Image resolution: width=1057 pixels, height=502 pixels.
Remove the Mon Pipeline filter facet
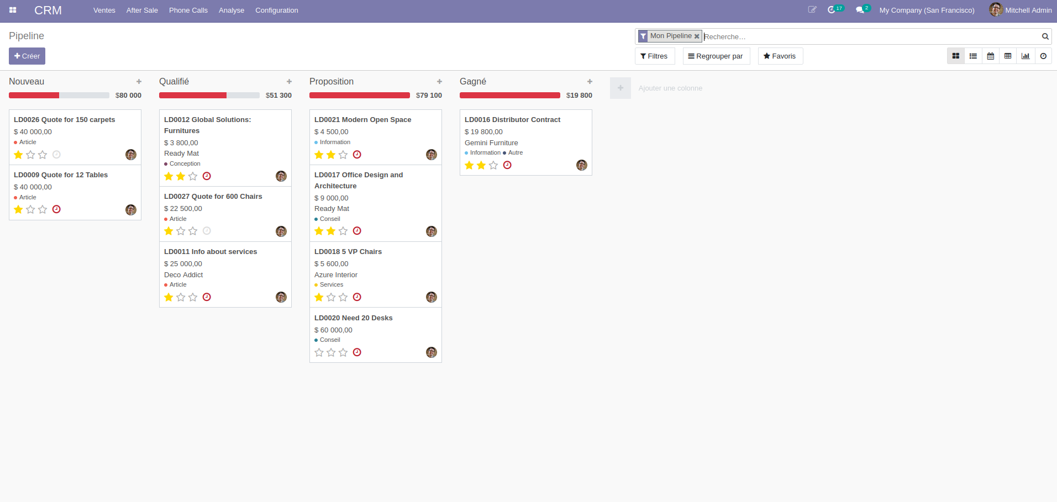(697, 36)
